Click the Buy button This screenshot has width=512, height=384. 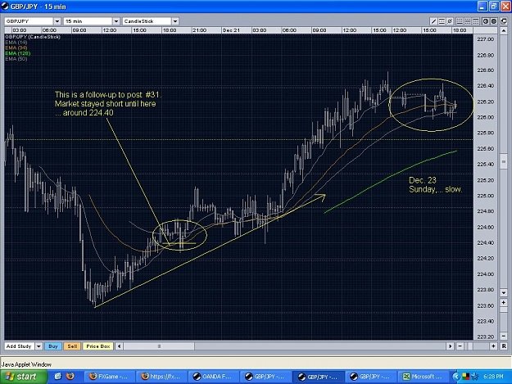pos(53,346)
